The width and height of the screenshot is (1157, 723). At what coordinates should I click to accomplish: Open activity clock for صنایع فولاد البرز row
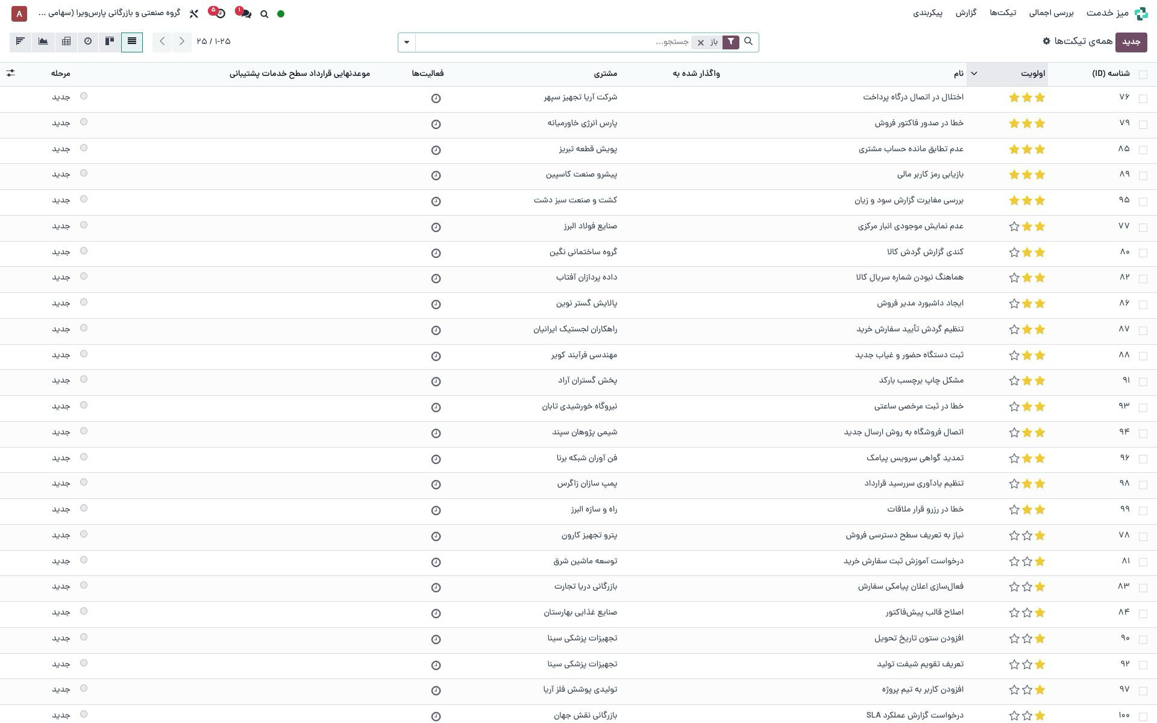436,227
